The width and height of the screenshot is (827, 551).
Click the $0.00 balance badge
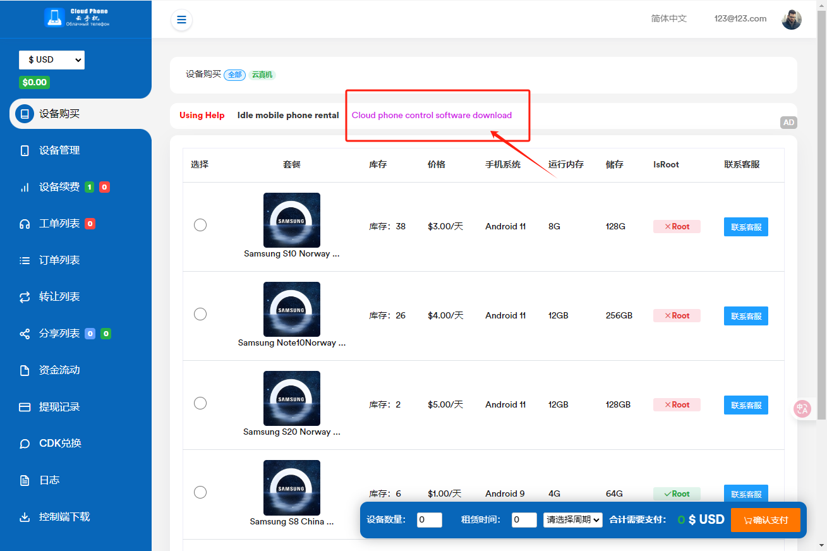click(x=34, y=82)
